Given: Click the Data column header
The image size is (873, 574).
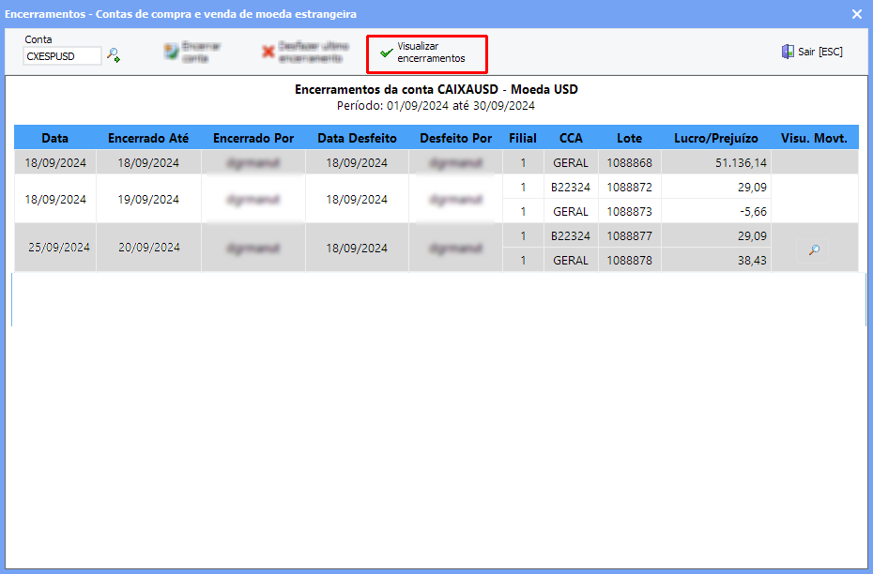Looking at the screenshot, I should pos(55,139).
